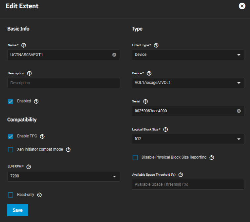Click the "Disable Physical Block Size Reporting" label
This screenshot has height=222, width=250.
(x=174, y=157)
